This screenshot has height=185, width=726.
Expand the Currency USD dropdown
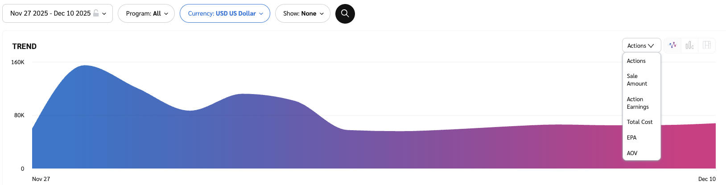225,13
